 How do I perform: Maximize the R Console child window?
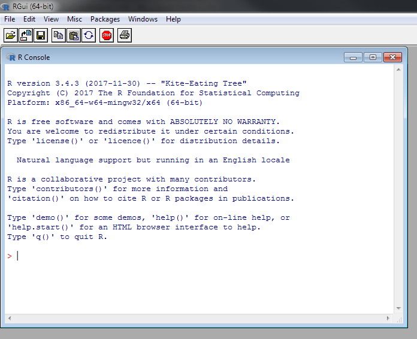coord(373,57)
